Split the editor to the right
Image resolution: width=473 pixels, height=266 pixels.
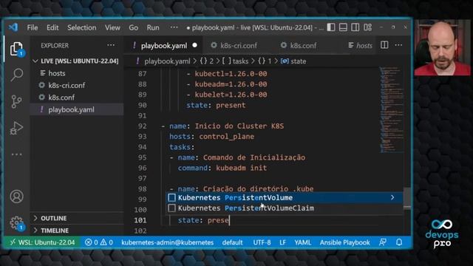click(x=384, y=45)
